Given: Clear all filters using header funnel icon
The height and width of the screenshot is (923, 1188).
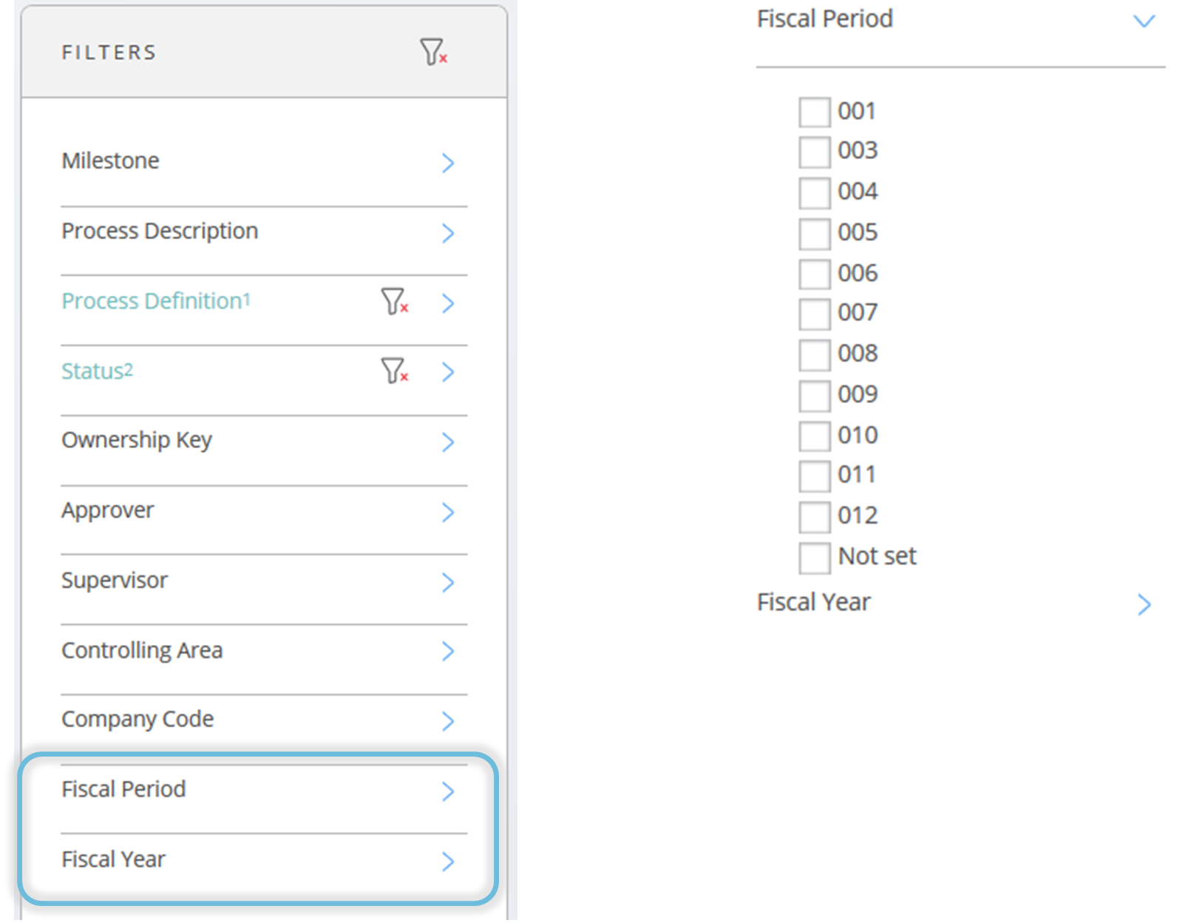Looking at the screenshot, I should (433, 52).
